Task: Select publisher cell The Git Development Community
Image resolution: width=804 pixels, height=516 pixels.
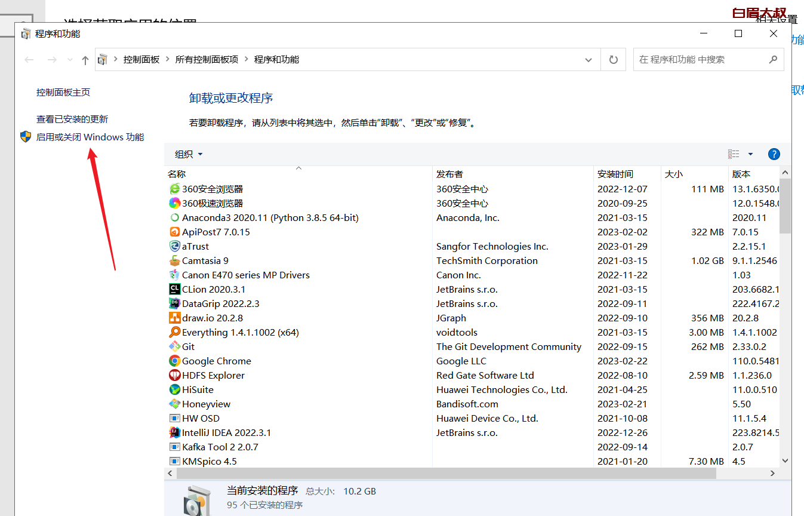Action: (x=509, y=346)
